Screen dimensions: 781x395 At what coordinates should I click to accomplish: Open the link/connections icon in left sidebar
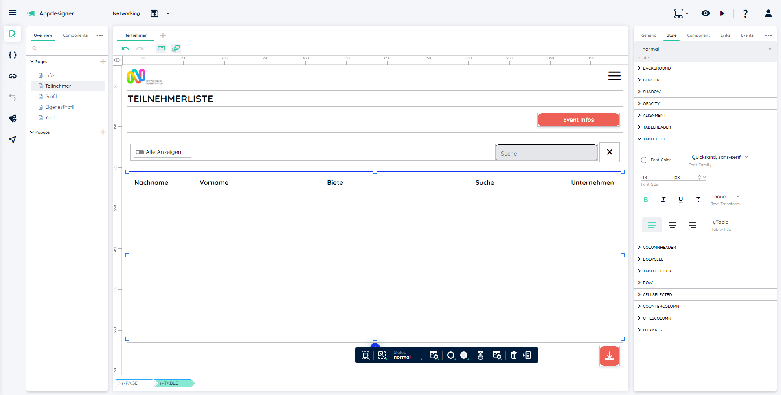(13, 76)
